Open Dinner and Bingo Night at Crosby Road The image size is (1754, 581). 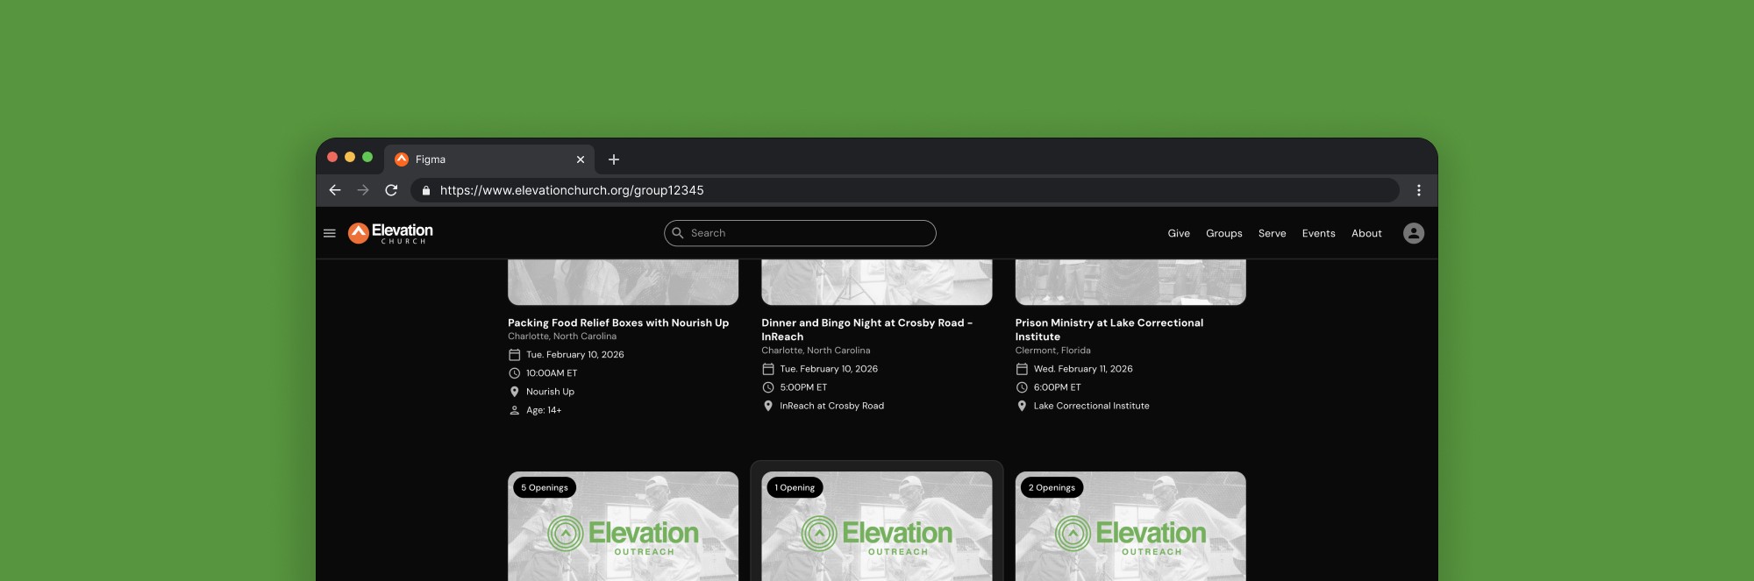point(866,329)
